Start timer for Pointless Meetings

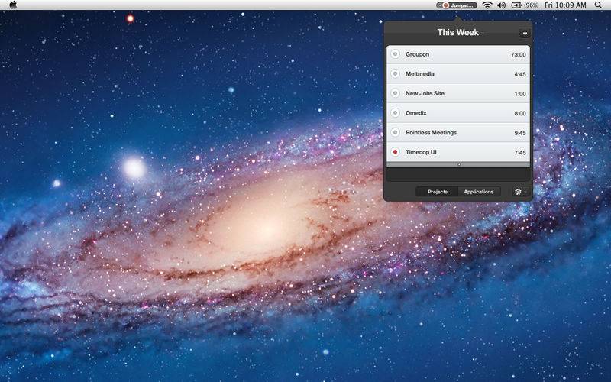tap(395, 132)
